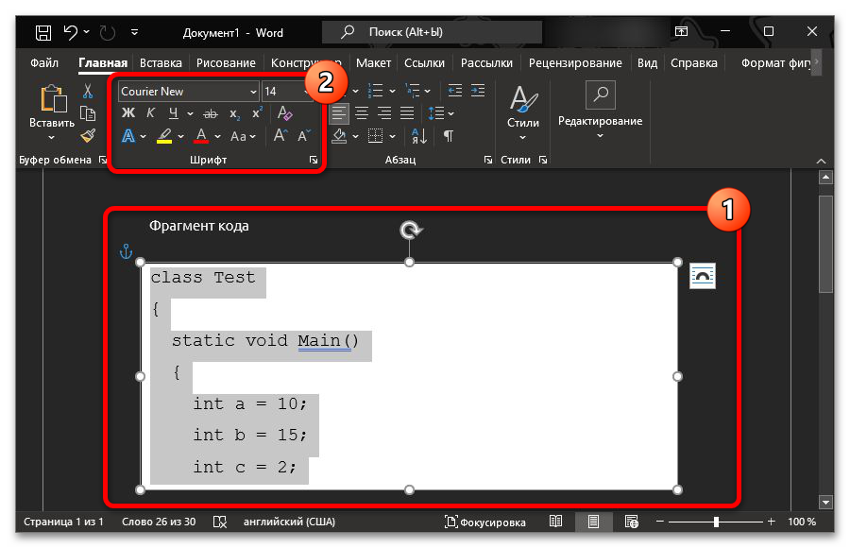This screenshot has width=850, height=548.
Task: Click the rotate handle above text box
Action: tap(411, 231)
